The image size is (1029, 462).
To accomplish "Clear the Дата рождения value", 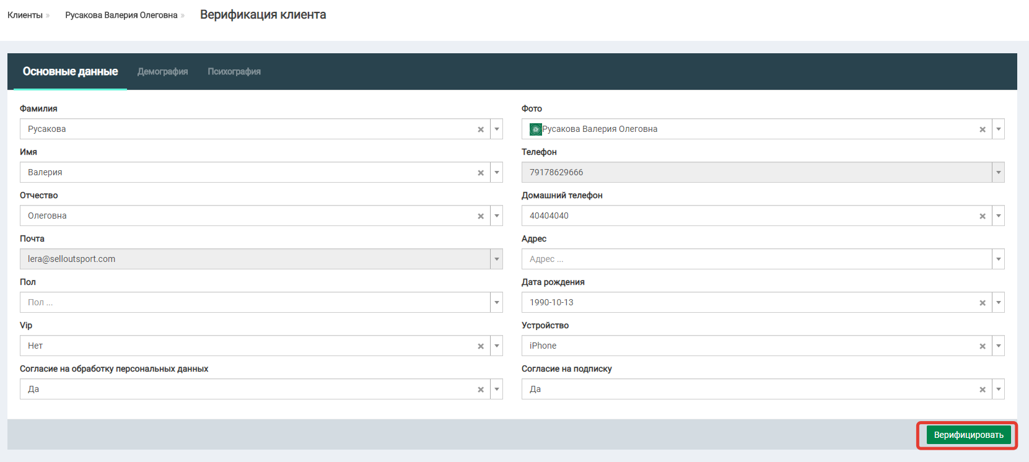I will (983, 303).
